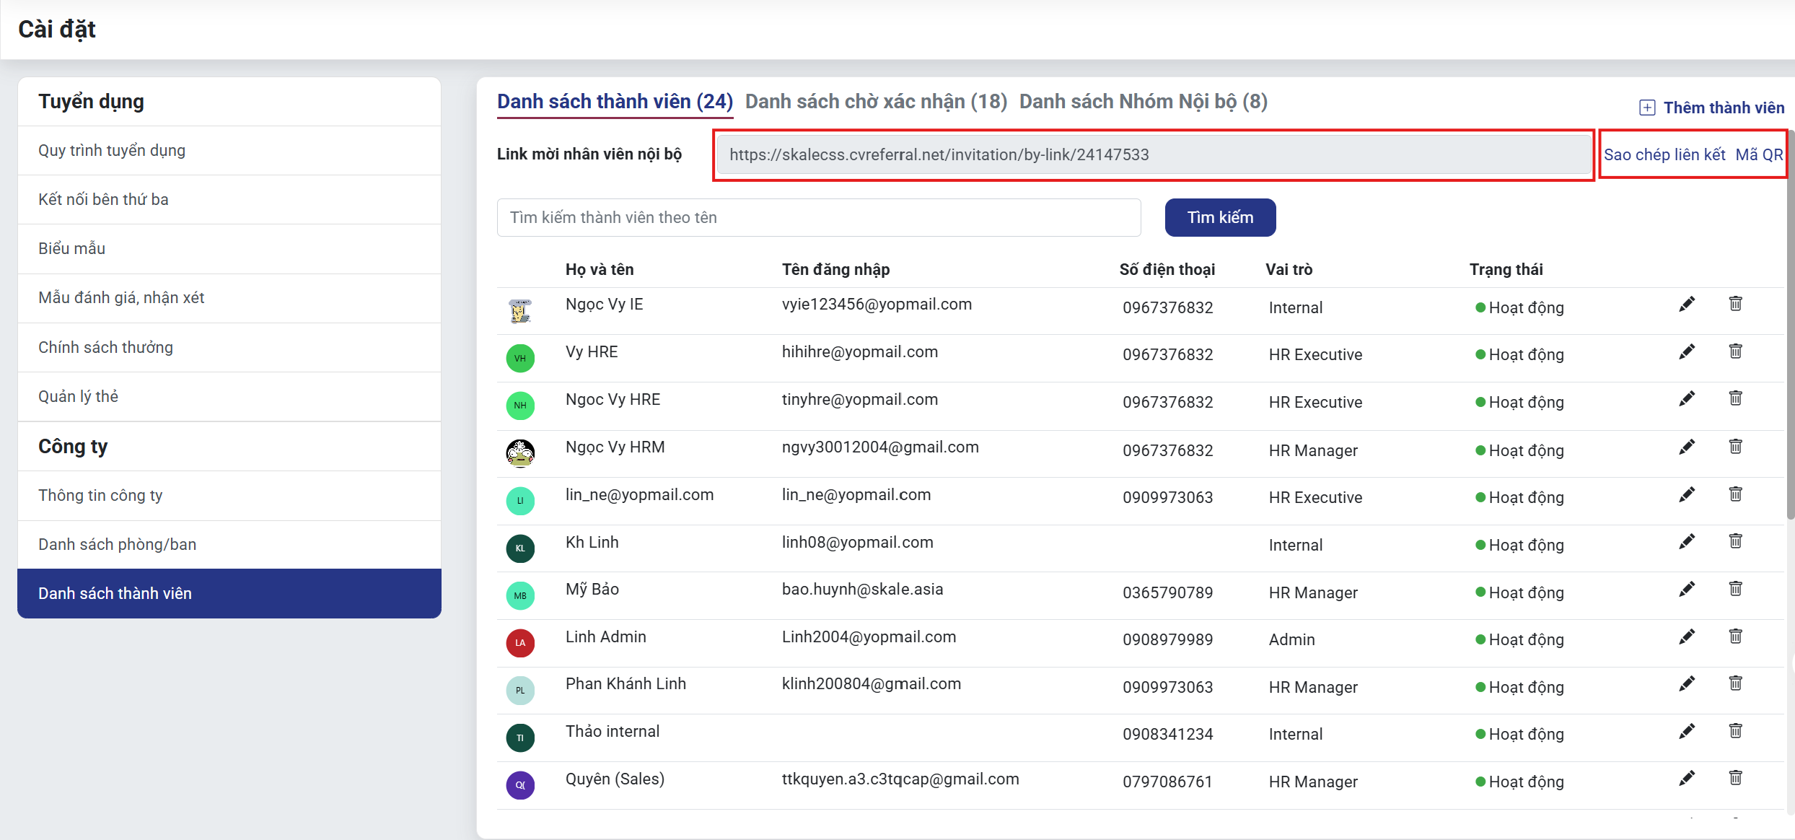This screenshot has width=1795, height=840.
Task: Switch to Danh sách chờ xác nhận tab
Action: click(x=876, y=102)
